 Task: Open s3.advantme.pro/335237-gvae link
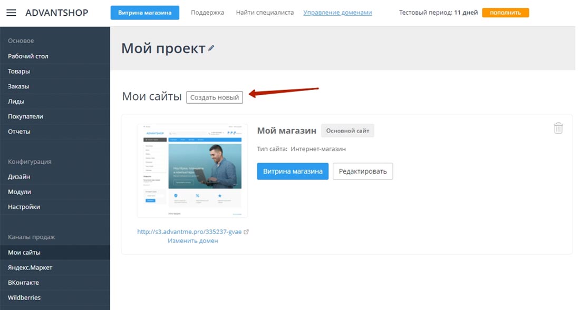(189, 232)
